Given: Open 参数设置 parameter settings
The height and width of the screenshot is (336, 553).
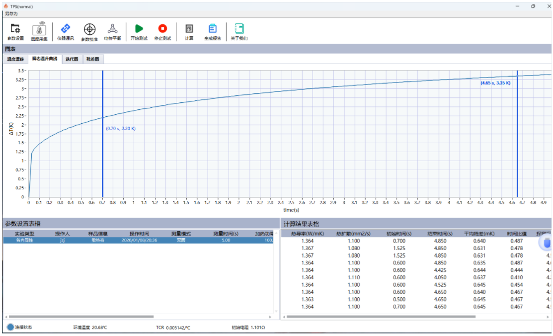Looking at the screenshot, I should 15,32.
